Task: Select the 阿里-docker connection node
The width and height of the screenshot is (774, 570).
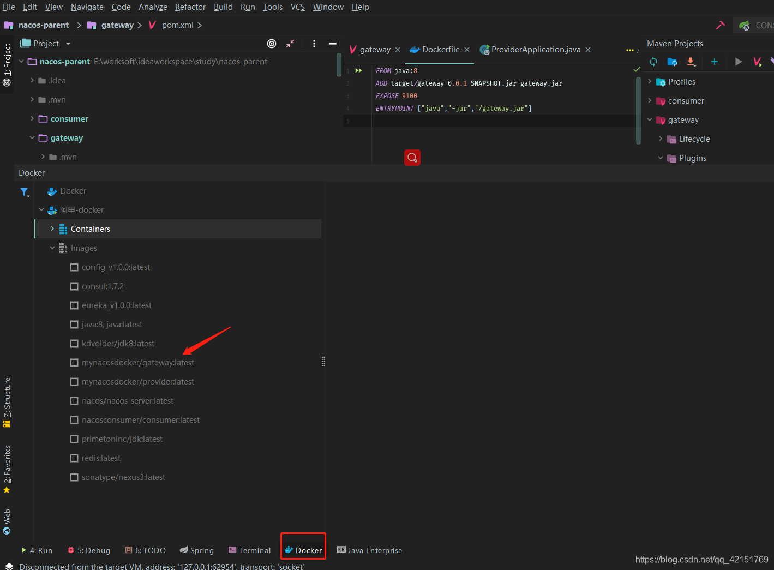Action: click(x=76, y=210)
